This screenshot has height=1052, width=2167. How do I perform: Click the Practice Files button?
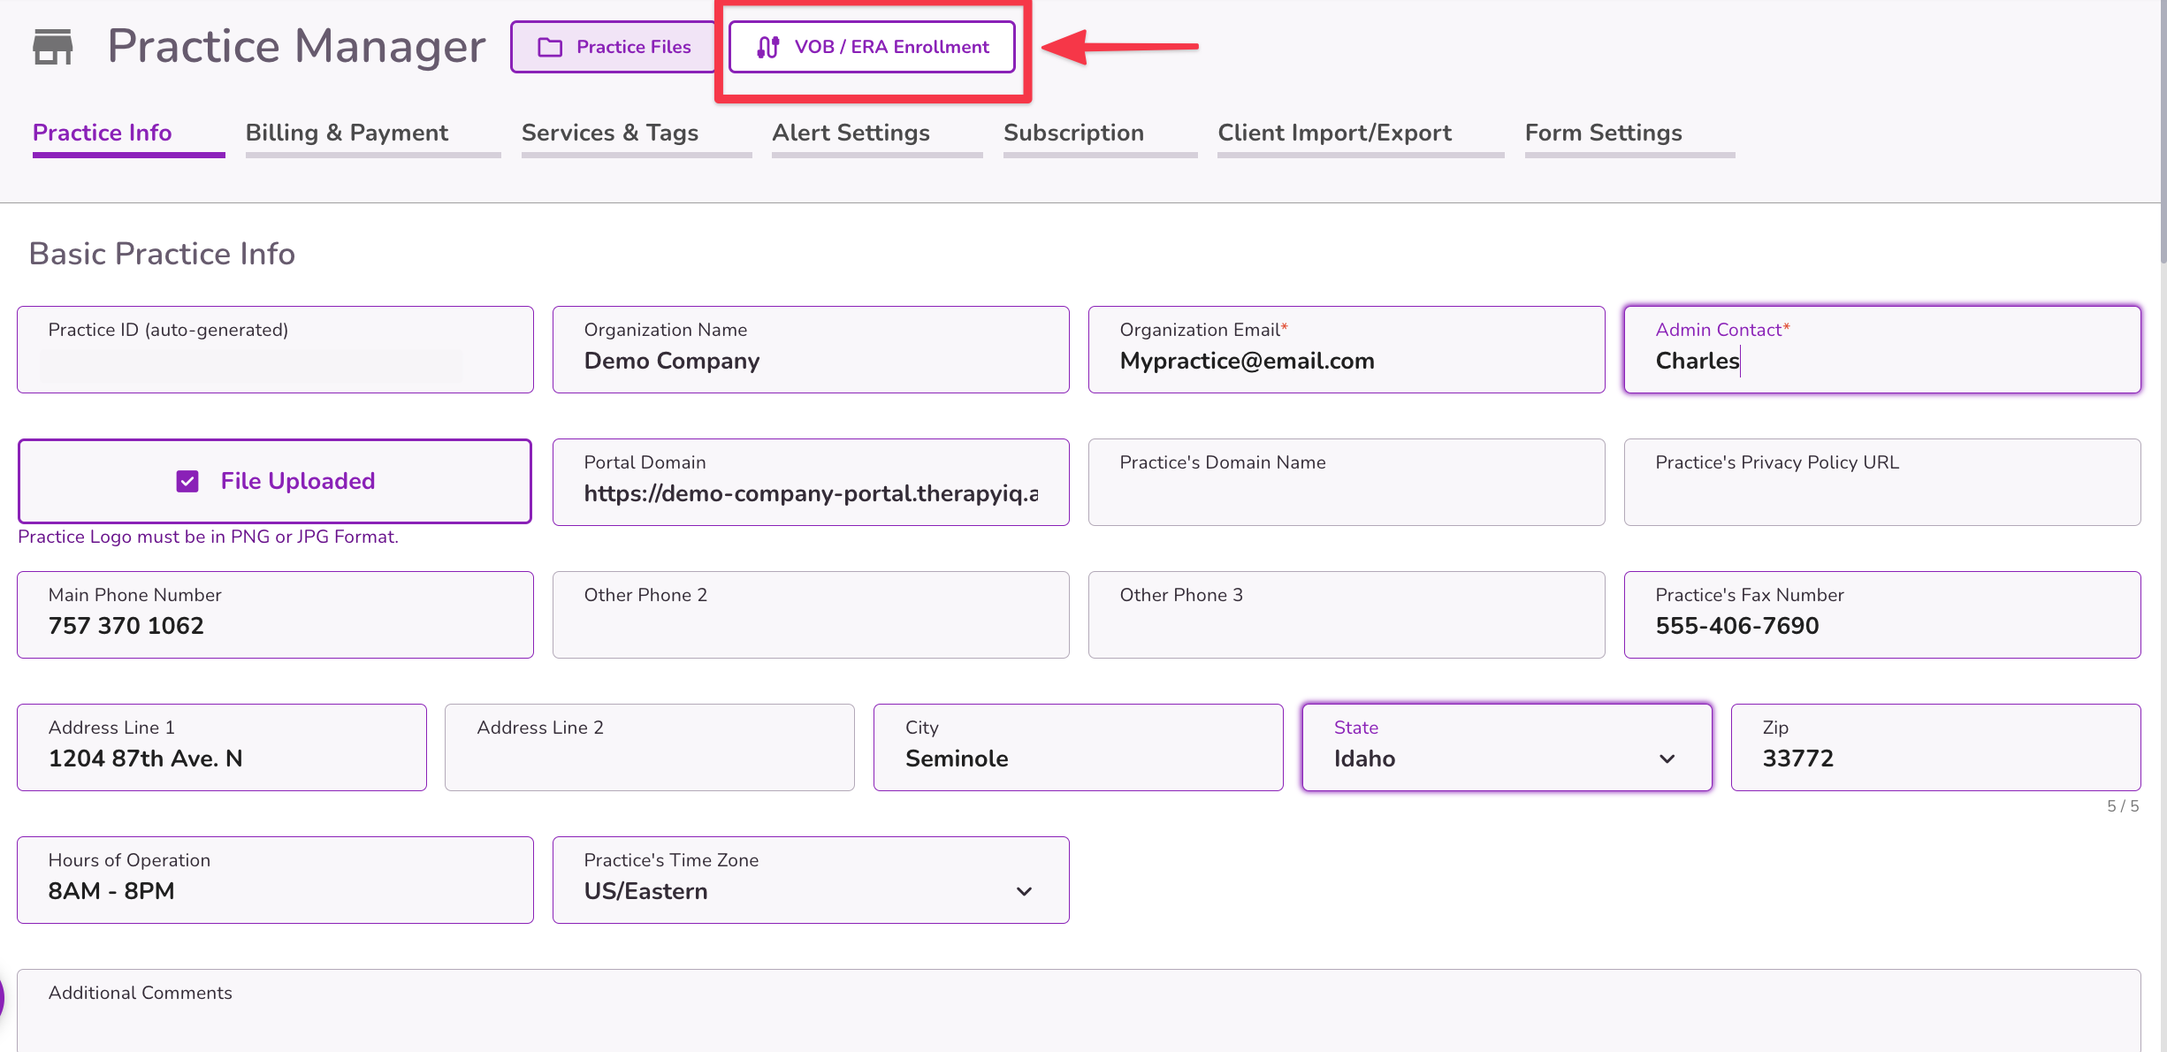(614, 47)
